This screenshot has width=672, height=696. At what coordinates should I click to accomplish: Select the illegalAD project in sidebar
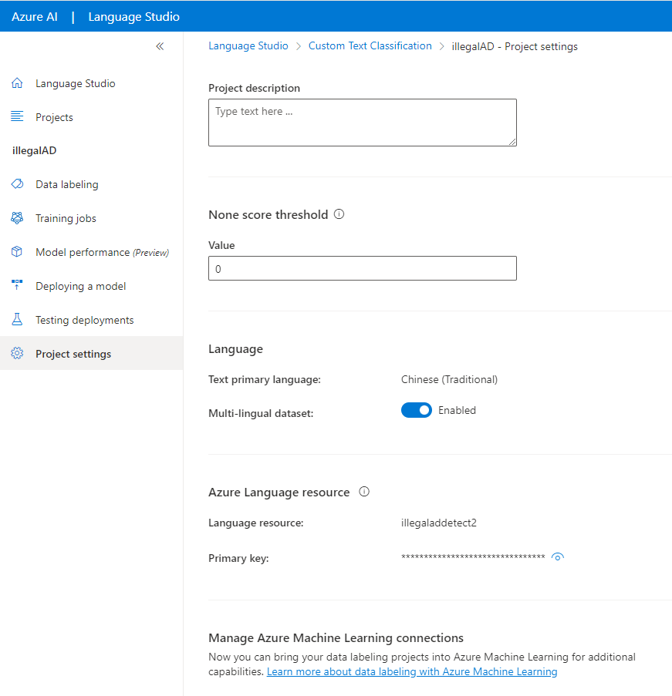point(32,150)
